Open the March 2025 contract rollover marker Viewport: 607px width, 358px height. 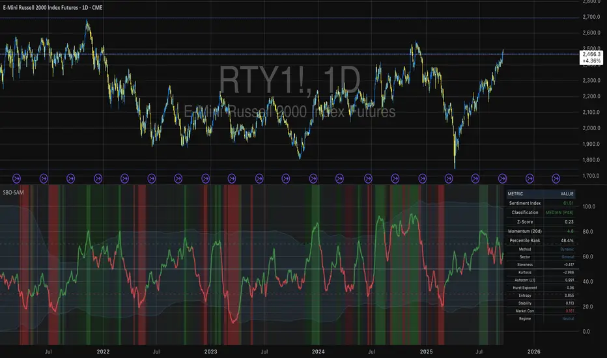pyautogui.click(x=449, y=178)
